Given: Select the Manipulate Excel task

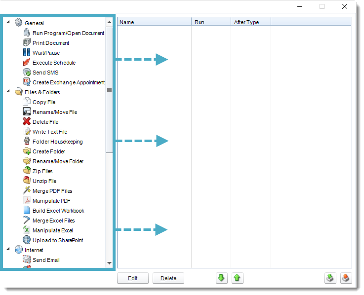Looking at the screenshot, I should click(53, 230).
